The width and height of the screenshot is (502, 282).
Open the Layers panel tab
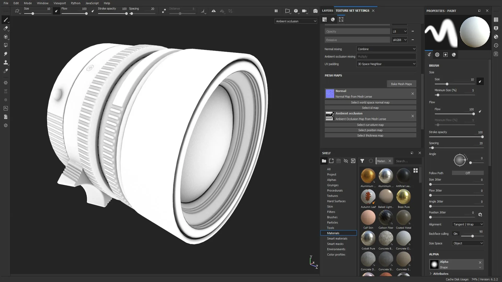pyautogui.click(x=327, y=11)
